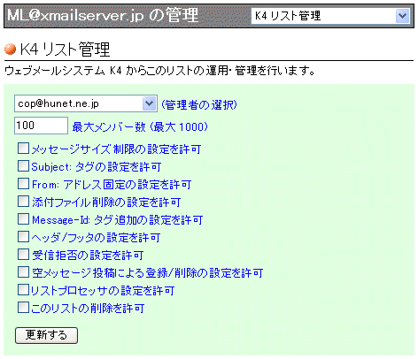Enable 受信拒否の設定を許可 checkbox
The width and height of the screenshot is (418, 359).
point(23,255)
